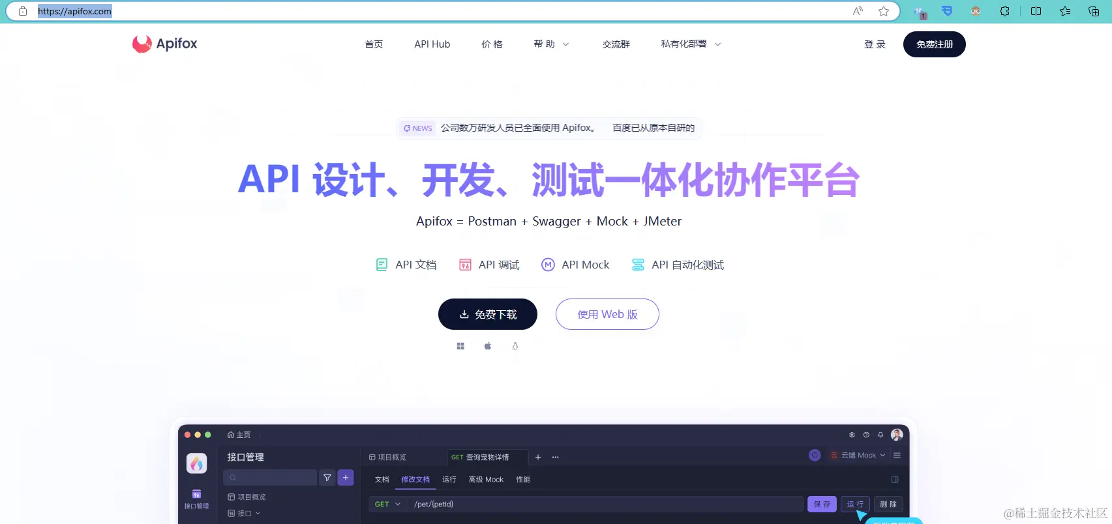Open the Favorites list icon

(1065, 11)
